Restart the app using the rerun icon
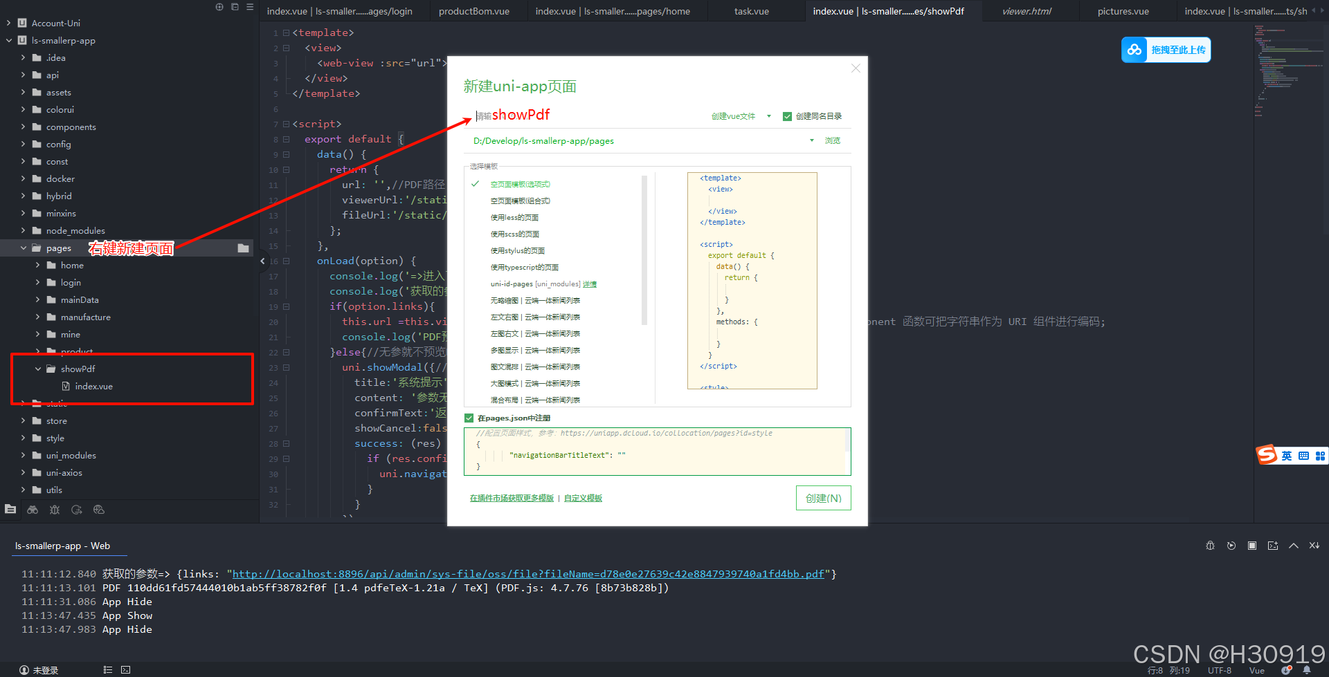Viewport: 1329px width, 677px height. 1231,546
